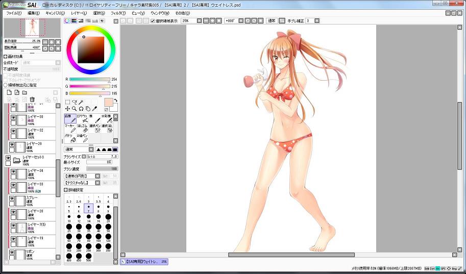
Task: Create a new layer set folder
Action: click(24, 92)
